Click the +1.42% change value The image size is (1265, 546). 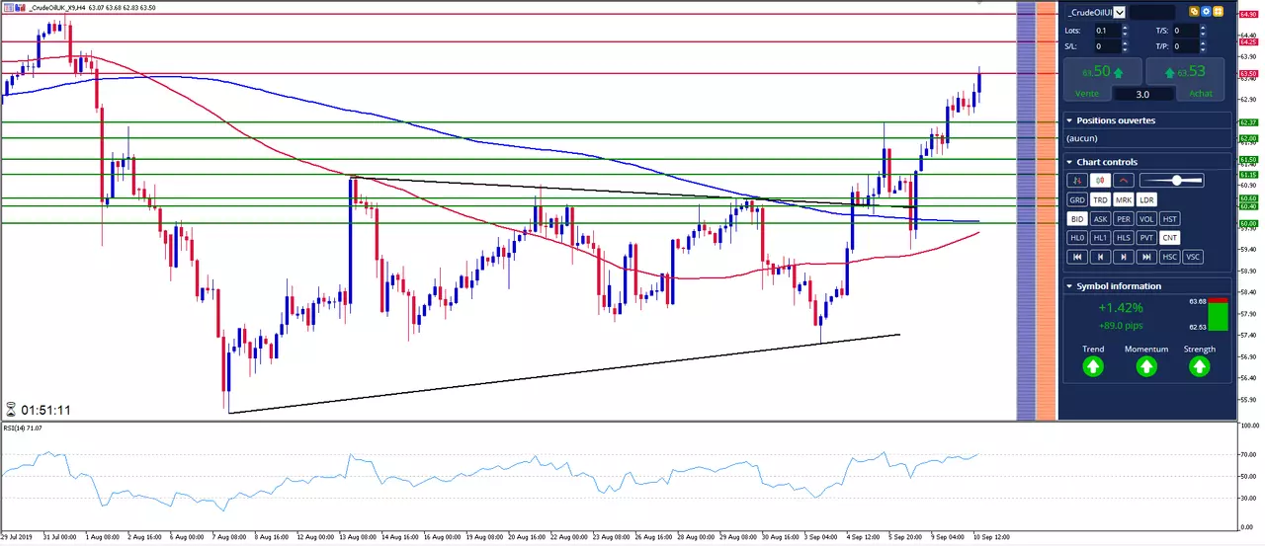pos(1121,308)
